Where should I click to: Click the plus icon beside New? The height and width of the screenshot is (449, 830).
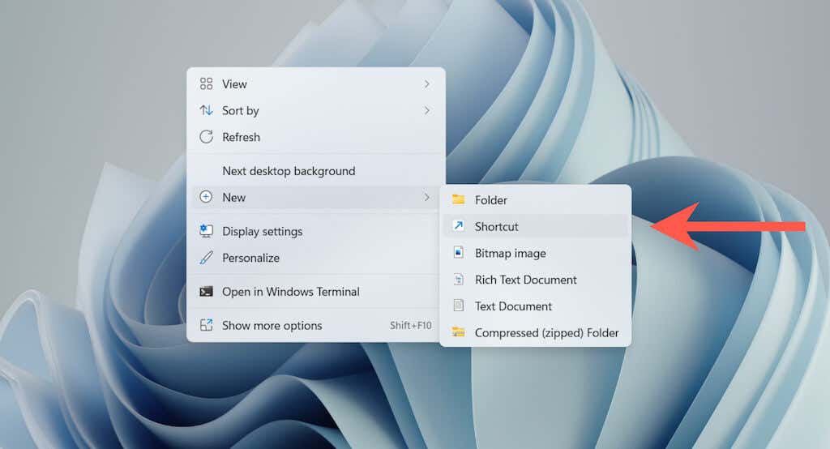click(x=206, y=197)
